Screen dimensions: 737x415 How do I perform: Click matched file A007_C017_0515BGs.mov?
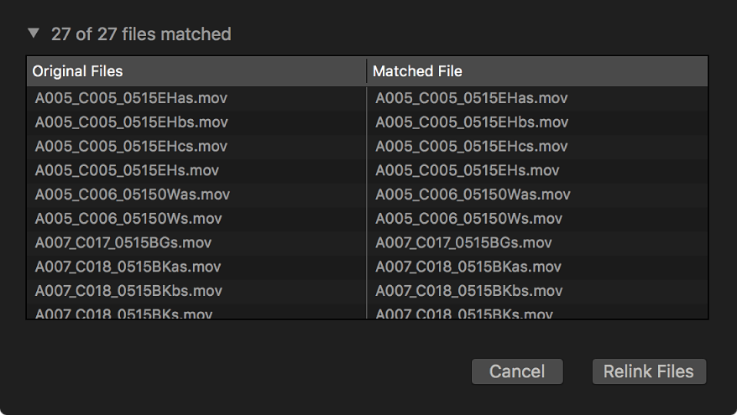coord(463,243)
